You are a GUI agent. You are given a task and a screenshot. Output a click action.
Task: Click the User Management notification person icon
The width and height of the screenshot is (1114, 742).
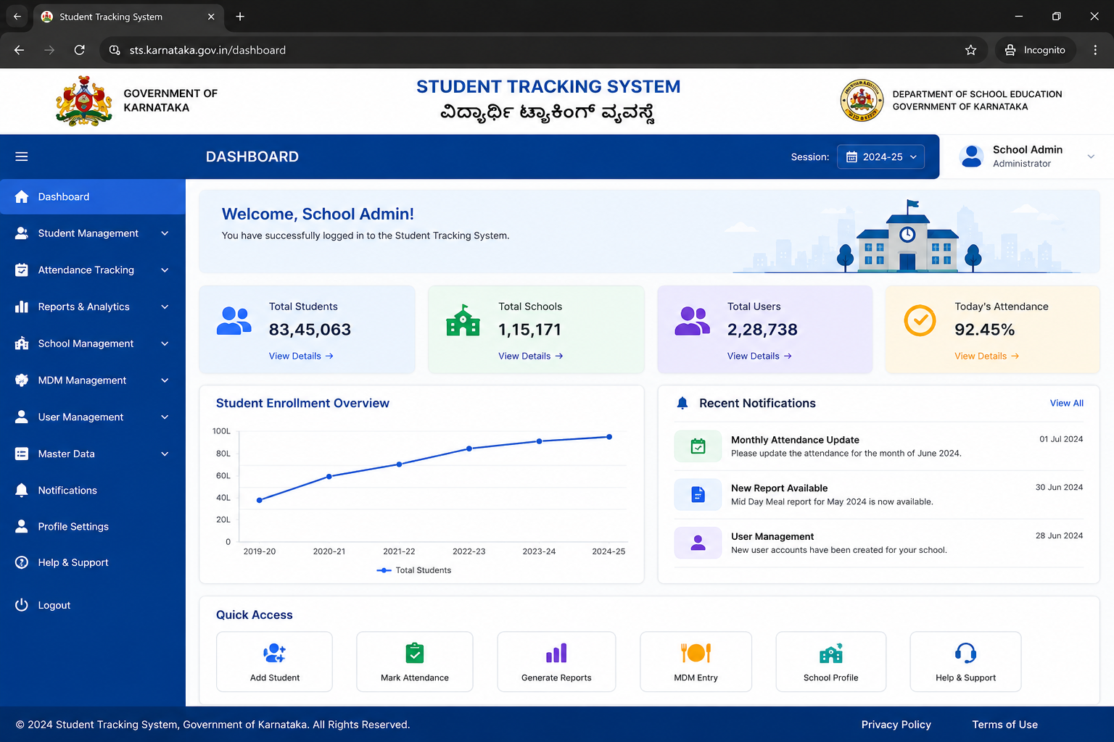pos(698,543)
